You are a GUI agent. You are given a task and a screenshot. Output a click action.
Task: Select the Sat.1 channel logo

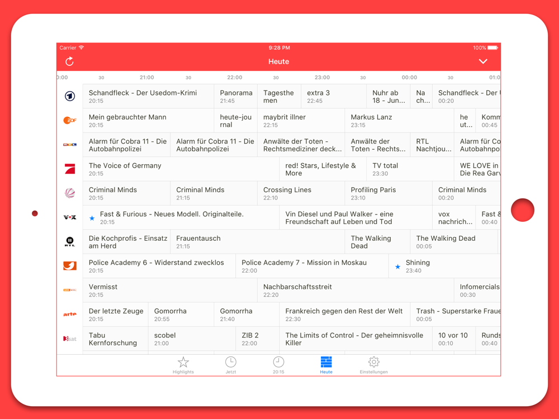point(70,193)
